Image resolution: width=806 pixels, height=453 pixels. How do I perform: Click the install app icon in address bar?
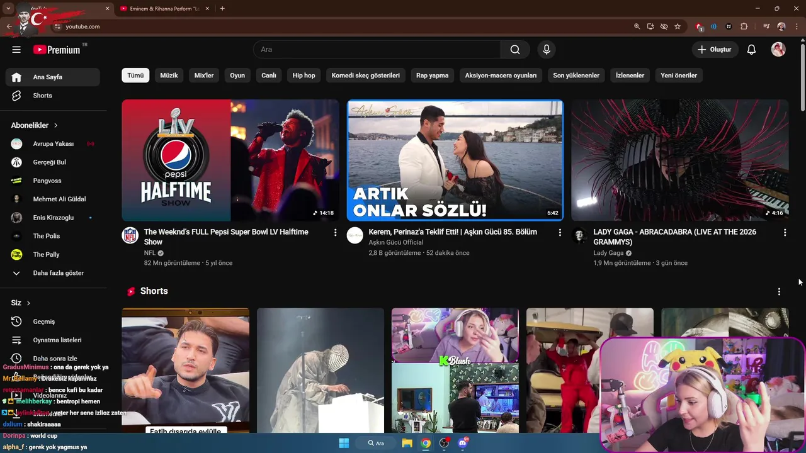point(650,26)
